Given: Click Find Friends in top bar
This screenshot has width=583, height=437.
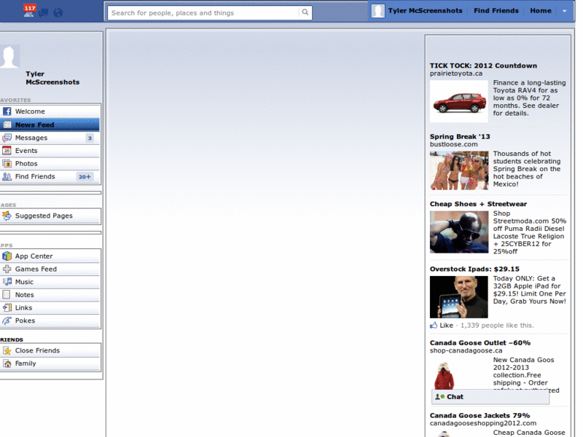Looking at the screenshot, I should 496,11.
